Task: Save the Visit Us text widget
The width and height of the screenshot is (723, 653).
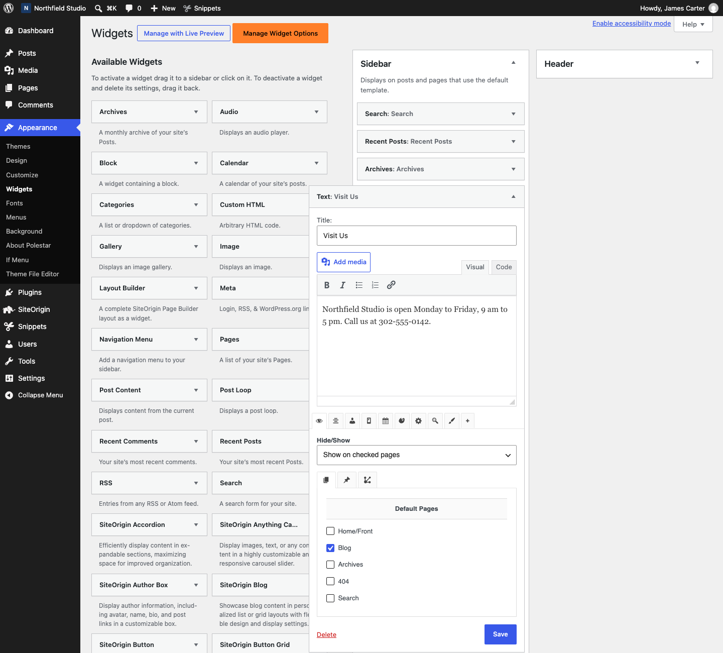Action: point(501,634)
